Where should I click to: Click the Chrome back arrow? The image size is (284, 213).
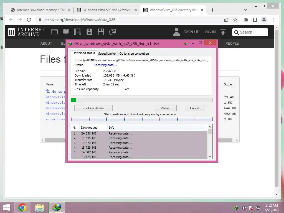(11, 20)
